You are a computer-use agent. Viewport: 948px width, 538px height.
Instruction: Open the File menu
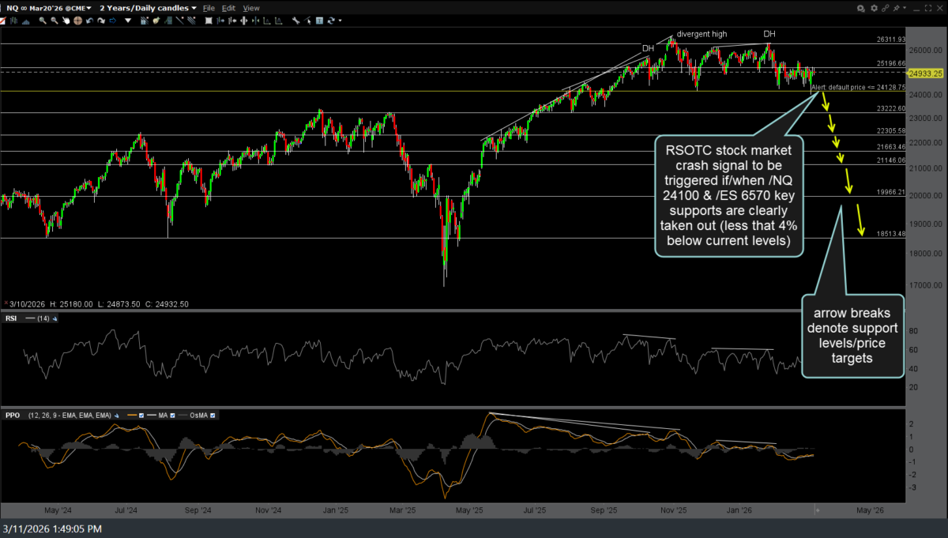tap(209, 8)
